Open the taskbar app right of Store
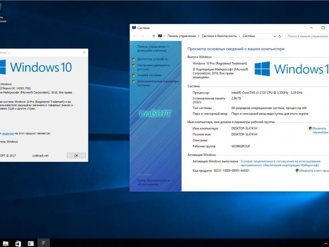The width and height of the screenshot is (329, 247). 31,243
